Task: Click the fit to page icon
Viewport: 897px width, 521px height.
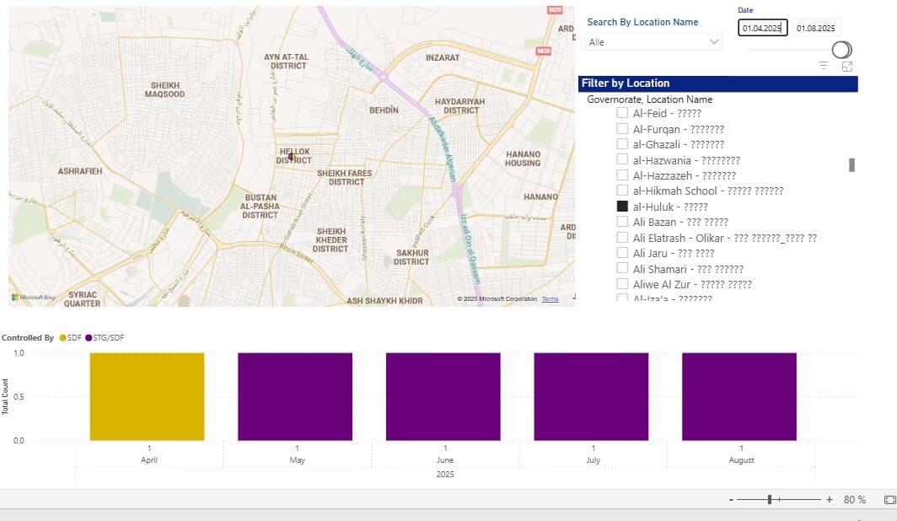Action: 889,500
